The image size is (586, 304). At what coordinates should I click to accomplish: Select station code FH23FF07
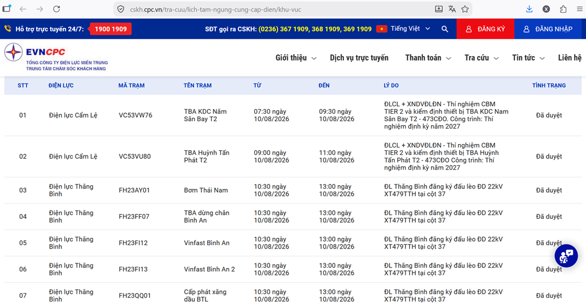pyautogui.click(x=134, y=217)
